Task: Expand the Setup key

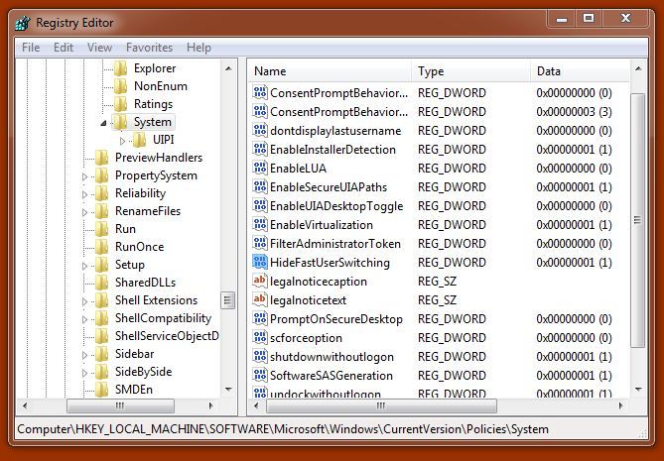Action: (x=84, y=266)
